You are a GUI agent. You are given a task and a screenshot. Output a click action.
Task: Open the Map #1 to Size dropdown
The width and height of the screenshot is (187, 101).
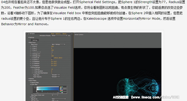[59, 99]
